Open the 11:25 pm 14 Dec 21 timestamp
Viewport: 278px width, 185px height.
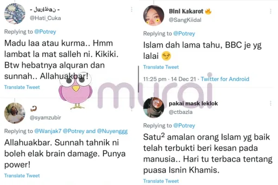[x=170, y=79]
